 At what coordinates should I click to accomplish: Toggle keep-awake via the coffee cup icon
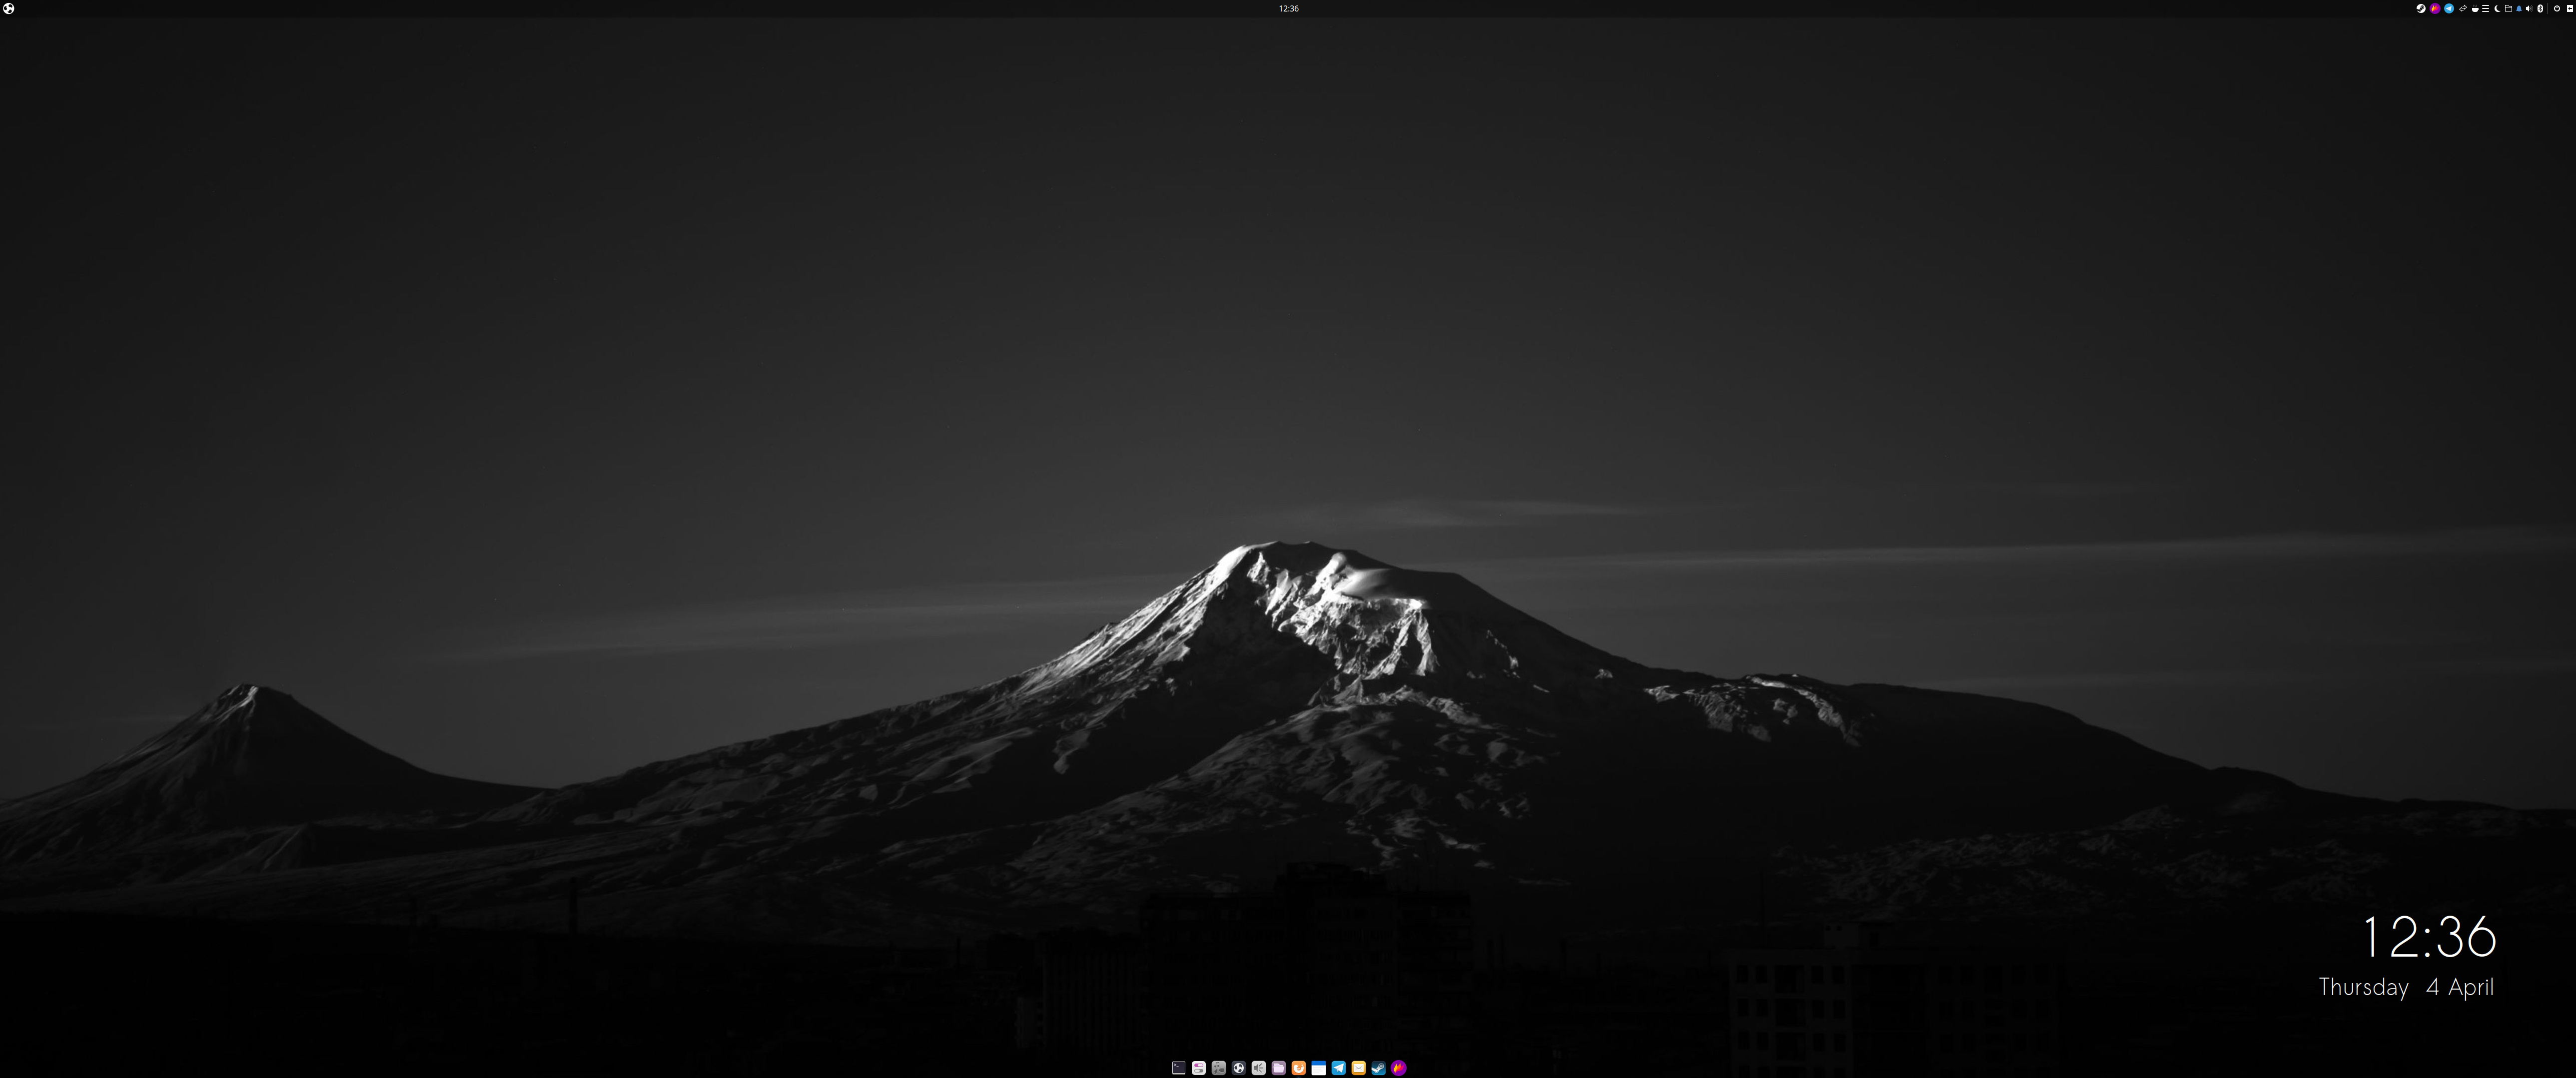pos(2475,9)
